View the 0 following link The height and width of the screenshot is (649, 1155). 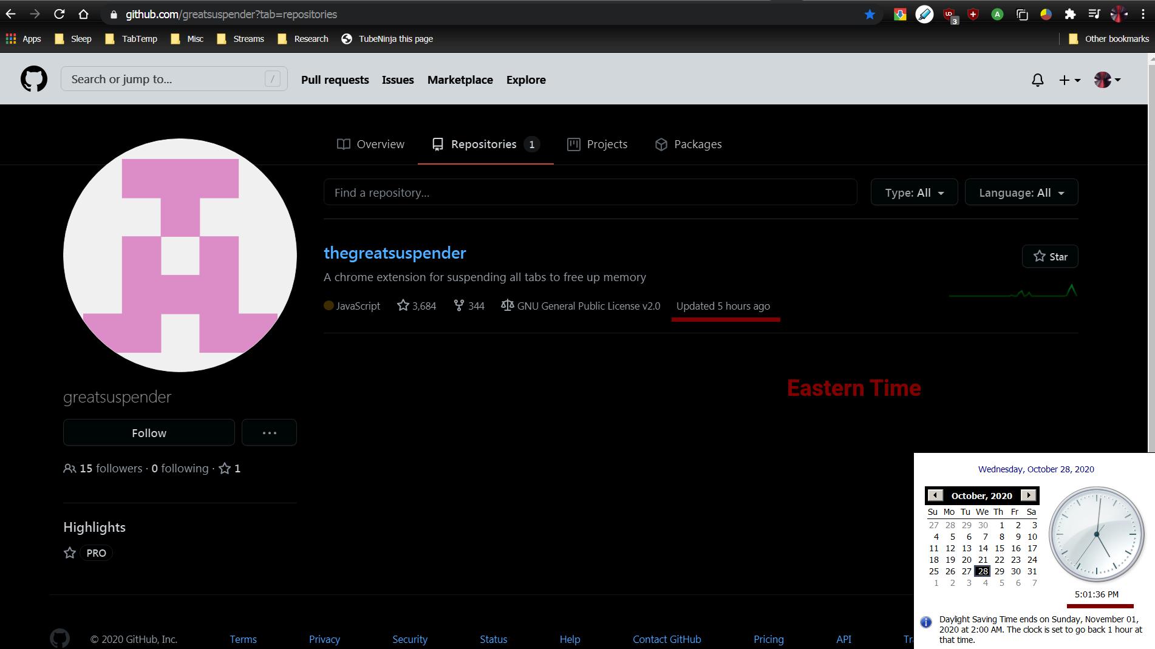click(x=180, y=468)
